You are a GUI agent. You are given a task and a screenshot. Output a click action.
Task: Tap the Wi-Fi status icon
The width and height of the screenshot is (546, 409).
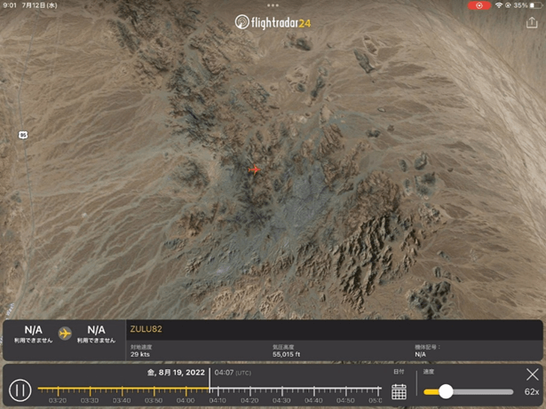pyautogui.click(x=499, y=5)
